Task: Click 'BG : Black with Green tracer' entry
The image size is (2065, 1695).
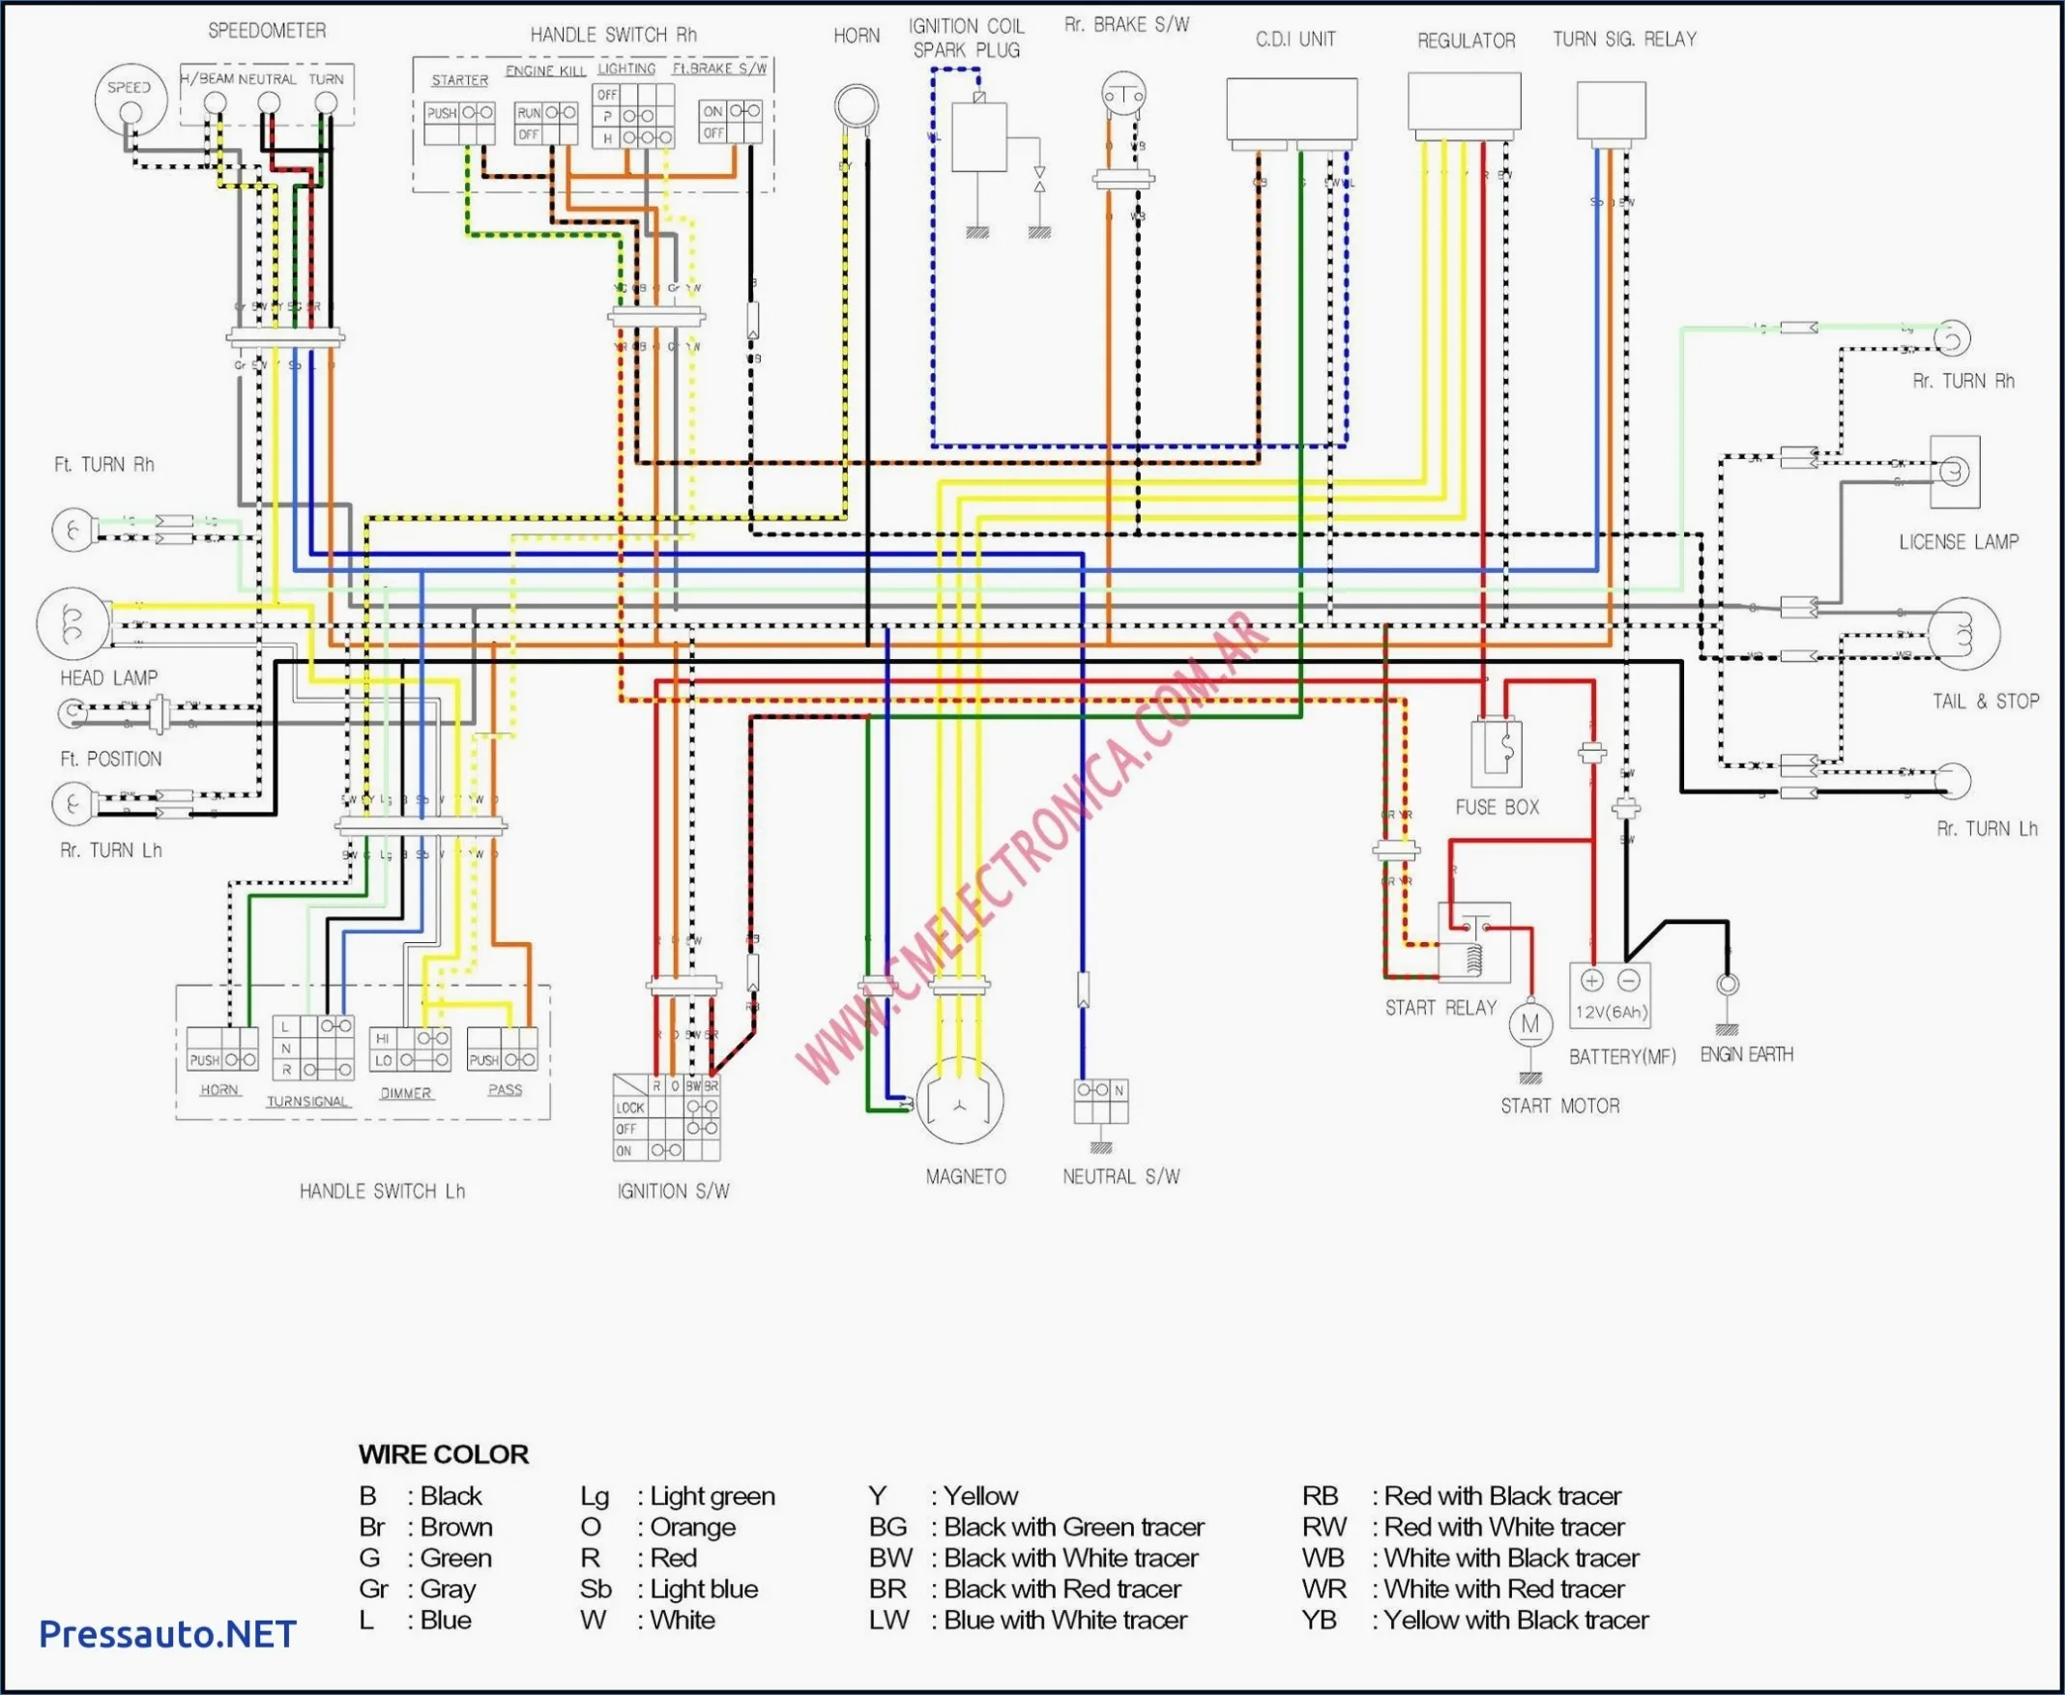Action: tap(1036, 1527)
